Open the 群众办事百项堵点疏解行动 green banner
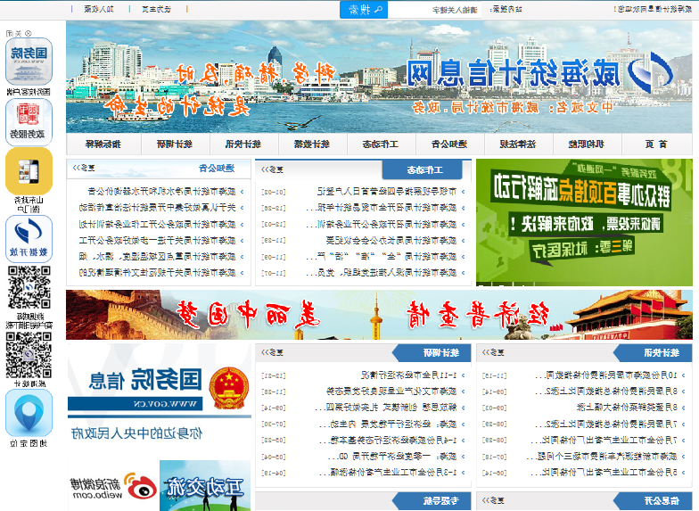Image resolution: width=699 pixels, height=511 pixels. [x=584, y=222]
